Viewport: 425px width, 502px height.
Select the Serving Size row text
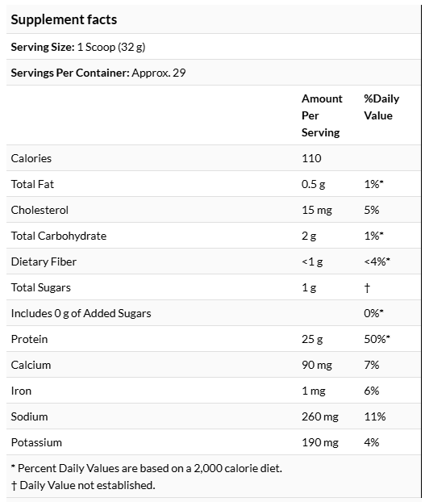tap(78, 47)
